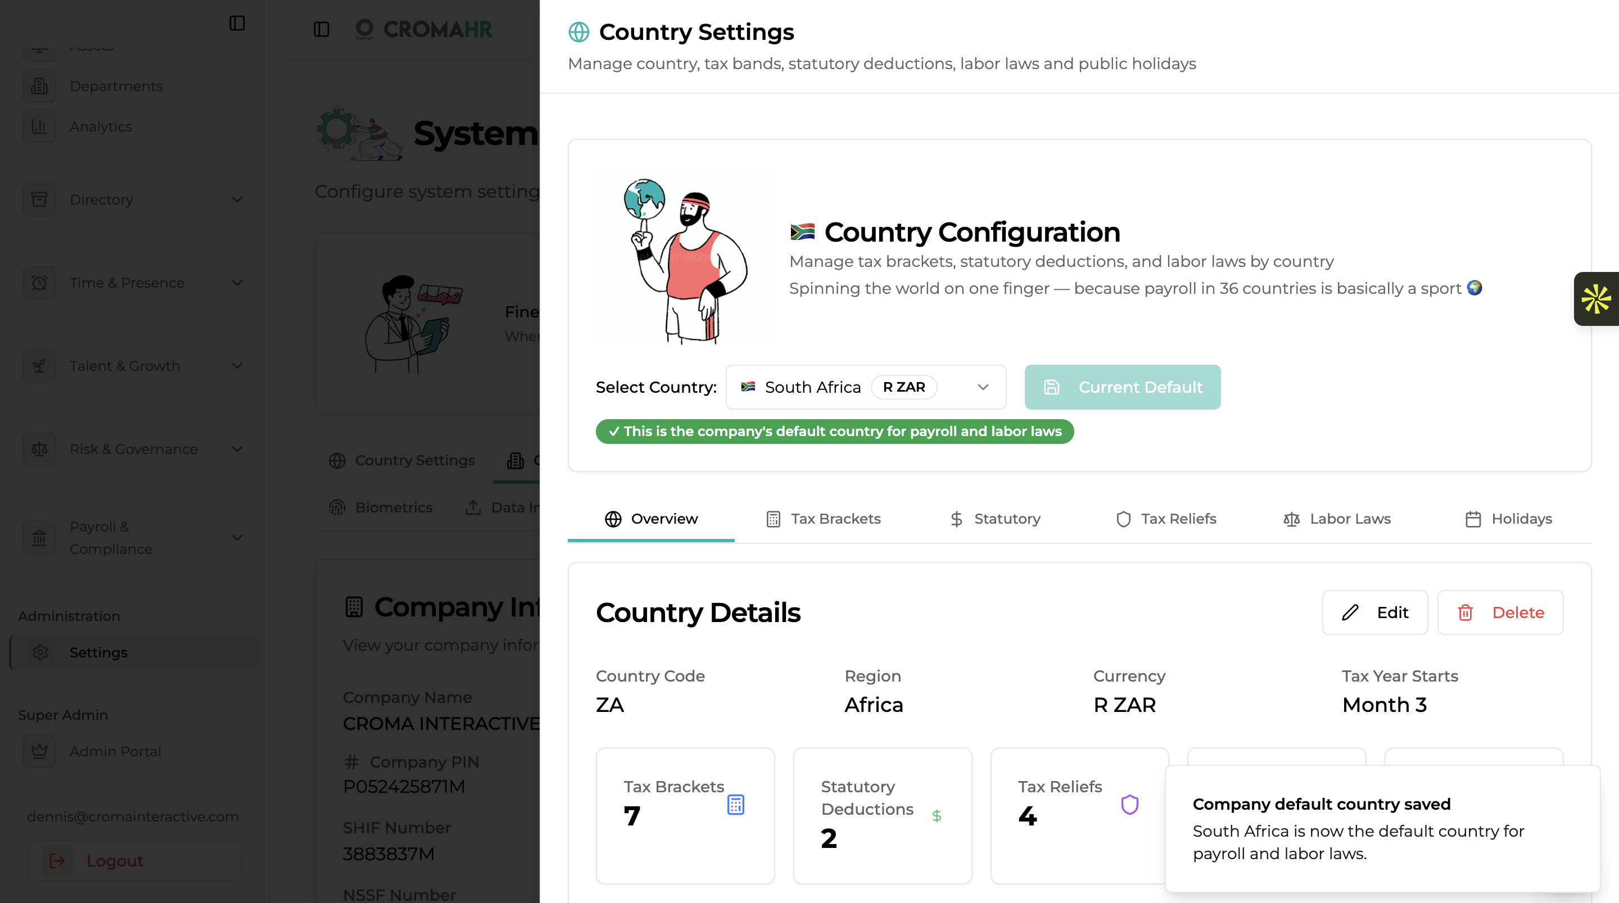
Task: Expand the Directory menu chevron
Action: (237, 199)
